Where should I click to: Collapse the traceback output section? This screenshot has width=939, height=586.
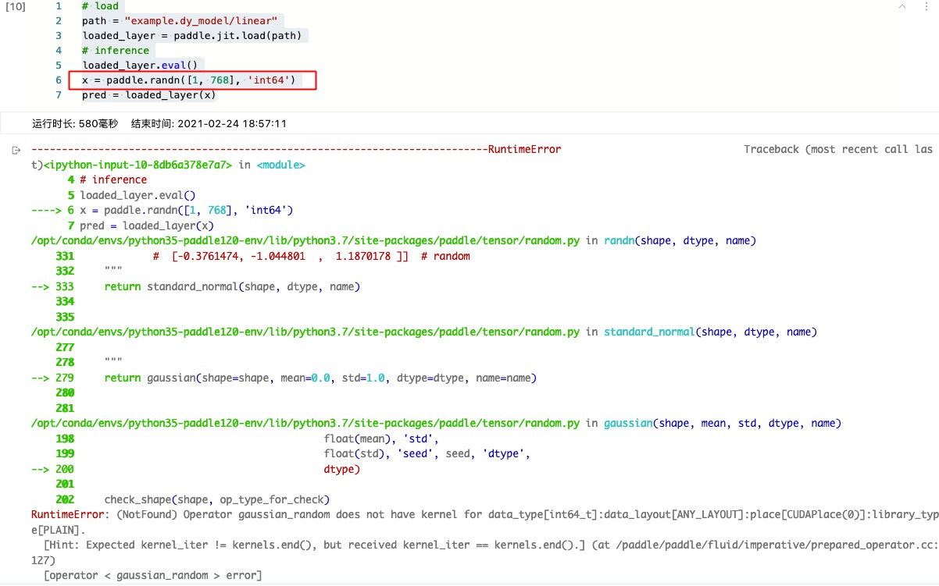[16, 149]
